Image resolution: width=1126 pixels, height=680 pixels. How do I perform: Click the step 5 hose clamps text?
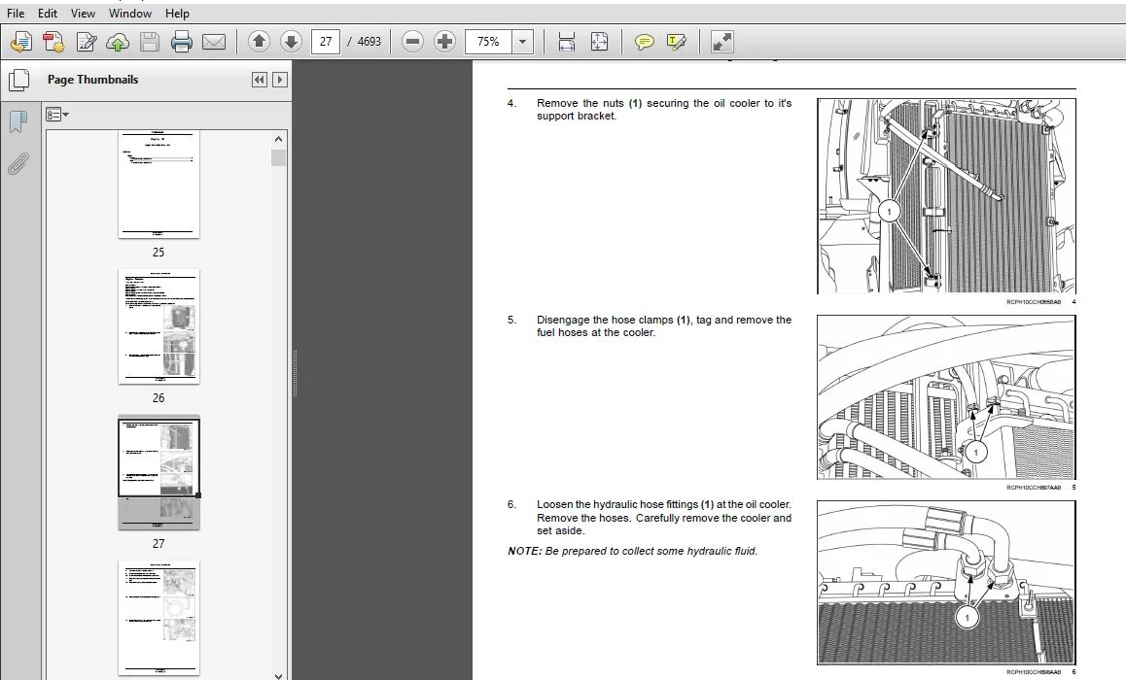[x=663, y=325]
